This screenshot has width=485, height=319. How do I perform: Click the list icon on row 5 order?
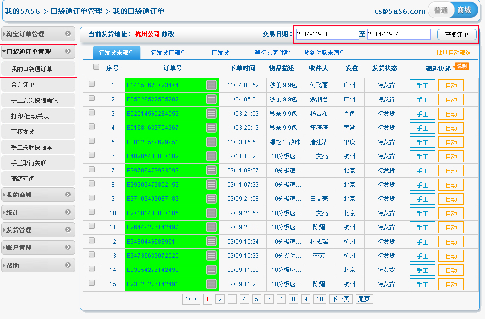pyautogui.click(x=211, y=142)
